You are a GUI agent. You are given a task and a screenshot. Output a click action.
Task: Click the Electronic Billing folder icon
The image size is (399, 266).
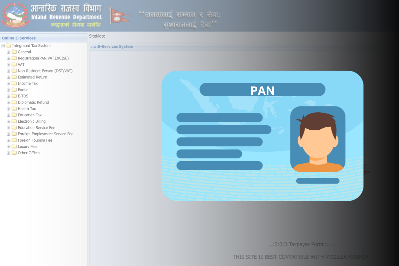[x=14, y=121]
